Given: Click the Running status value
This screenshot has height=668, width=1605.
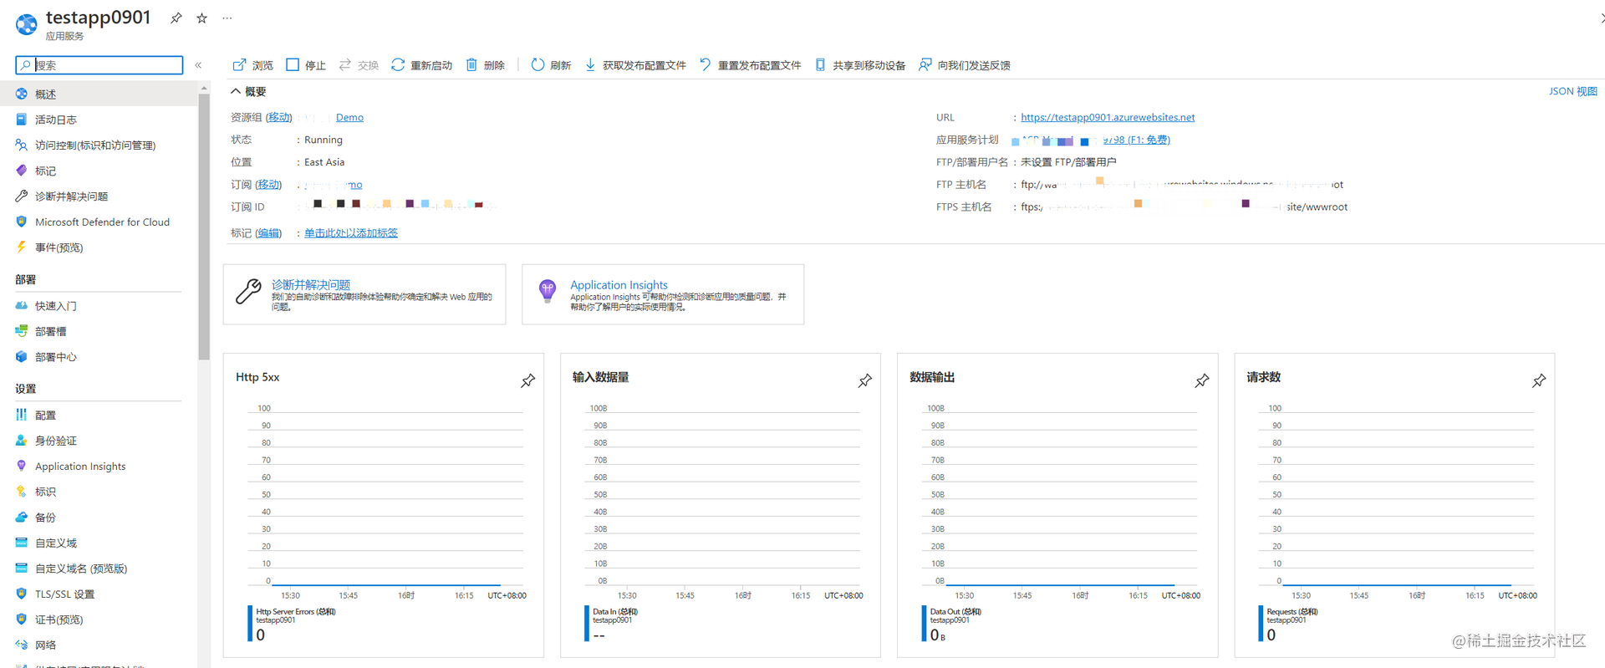Looking at the screenshot, I should tap(324, 140).
